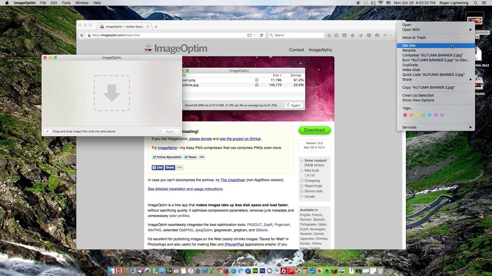492x276 pixels.
Task: Click the Facebook Share button
Action: click(x=170, y=168)
